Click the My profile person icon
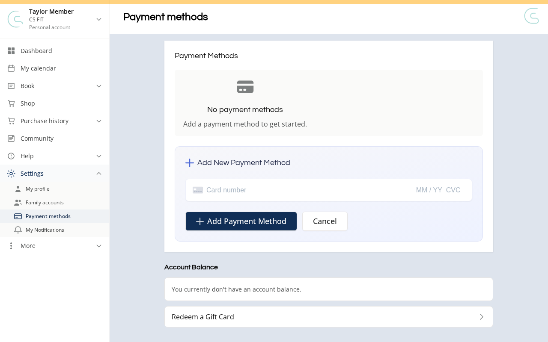The height and width of the screenshot is (342, 548). [x=18, y=189]
